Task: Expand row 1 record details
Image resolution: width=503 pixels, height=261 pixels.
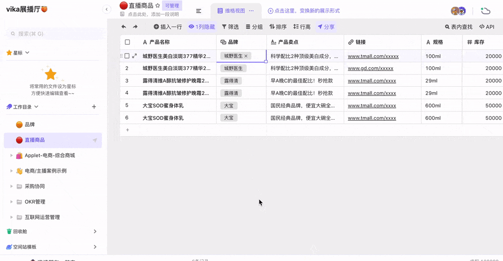Action: tap(135, 56)
